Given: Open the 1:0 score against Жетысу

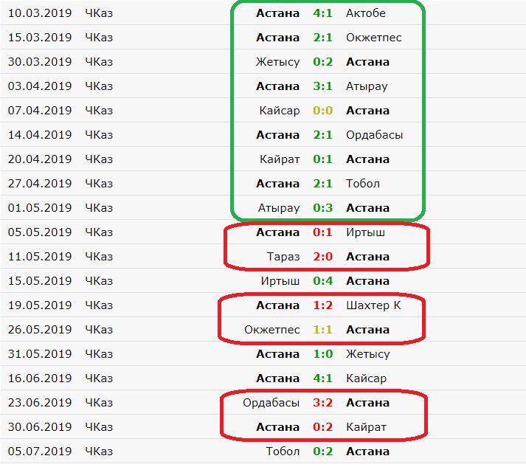Looking at the screenshot, I should [323, 354].
